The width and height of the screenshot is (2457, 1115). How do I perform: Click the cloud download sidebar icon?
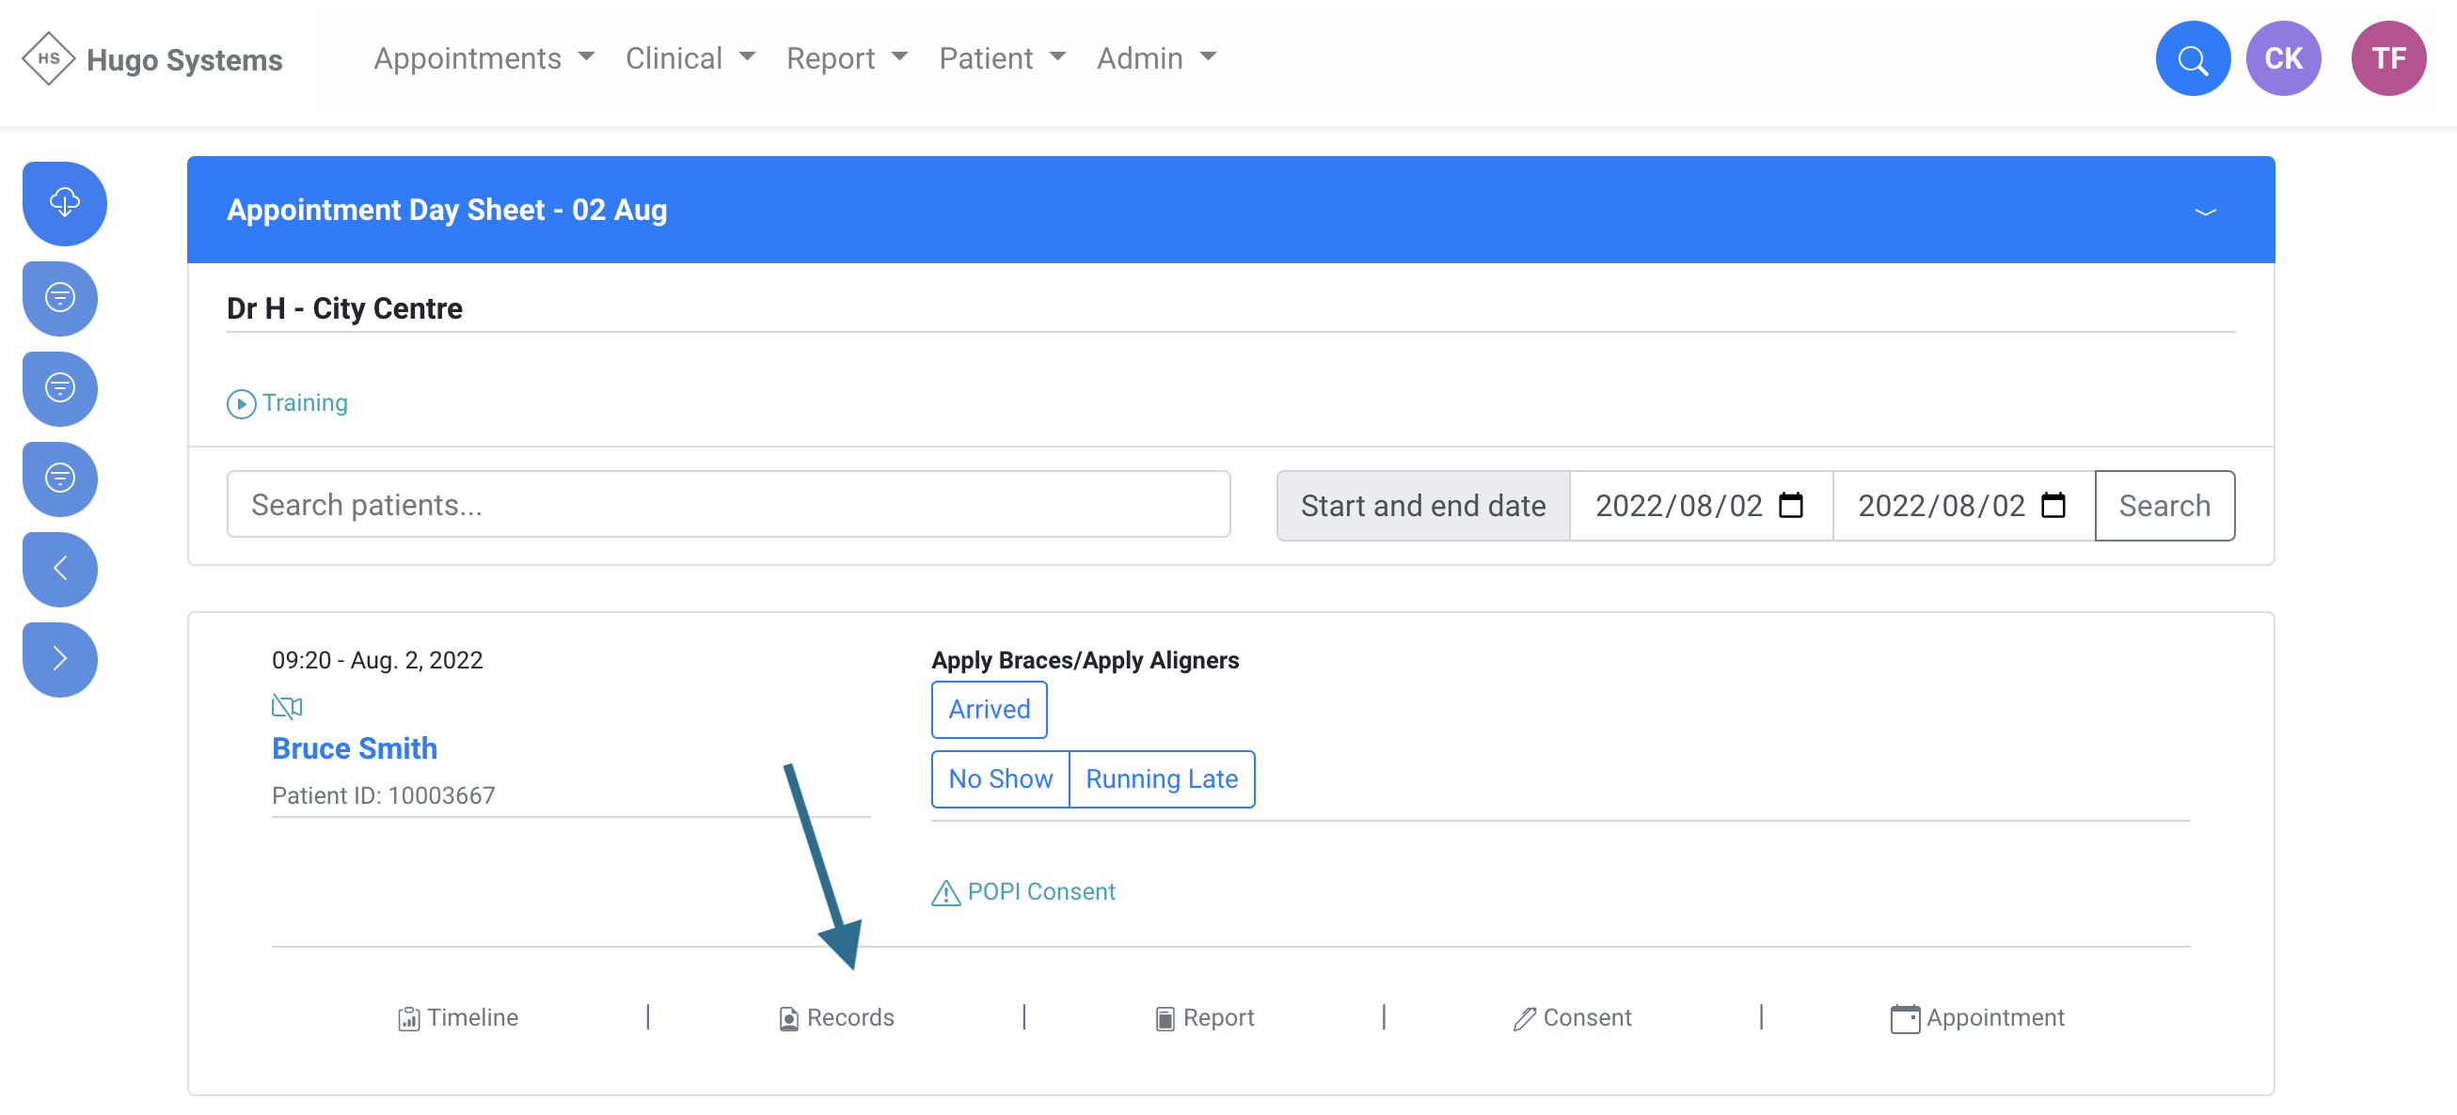pos(64,203)
